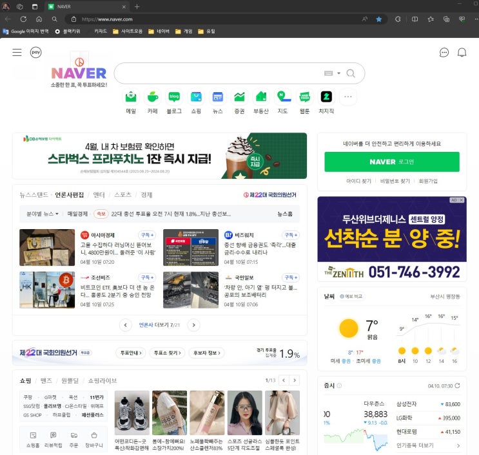Open the 증권 stock shortcut icon

[239, 97]
